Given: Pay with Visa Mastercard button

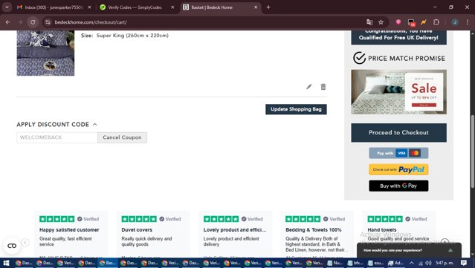Looking at the screenshot, I should click(x=398, y=153).
